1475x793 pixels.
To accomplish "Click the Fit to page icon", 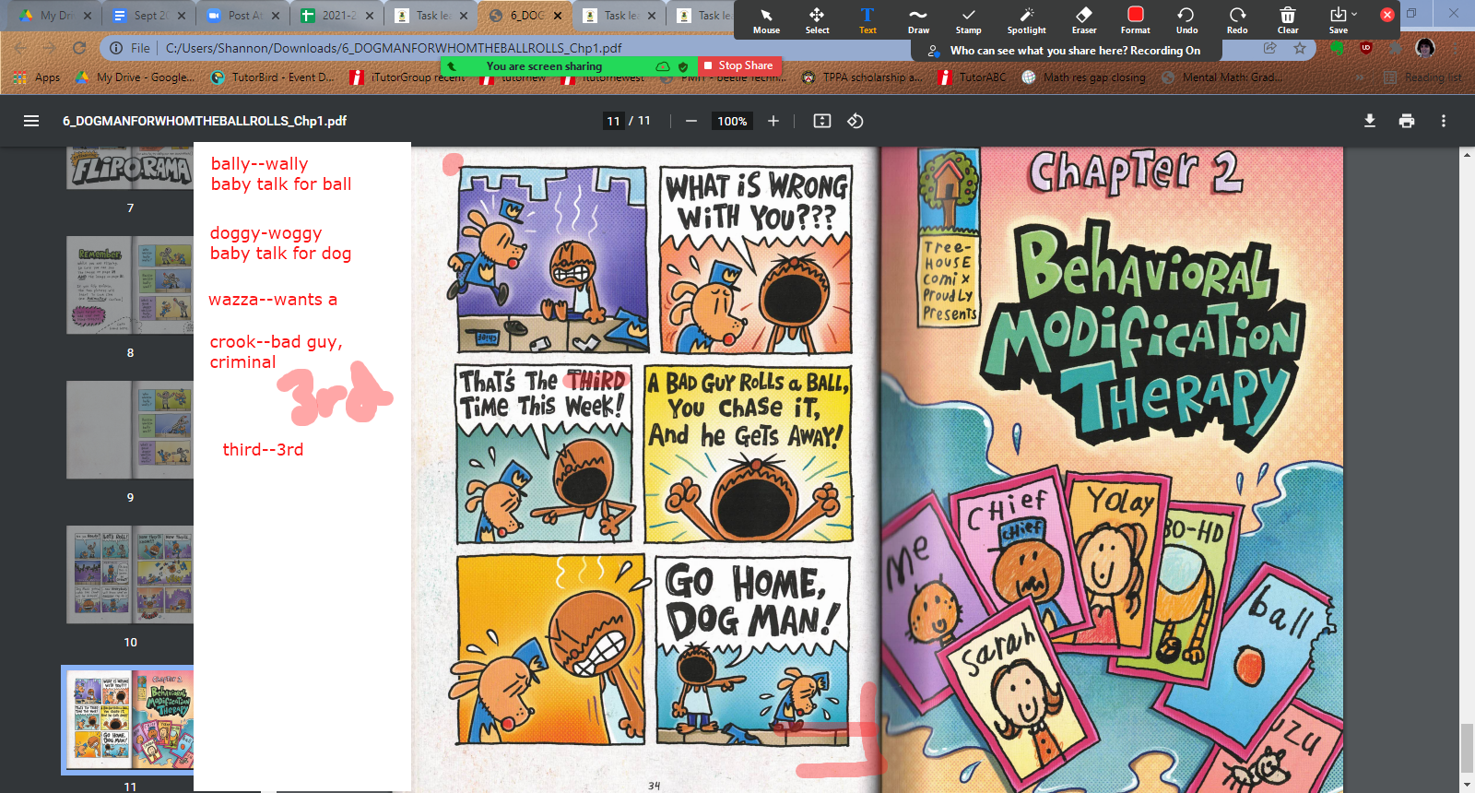I will pyautogui.click(x=822, y=121).
